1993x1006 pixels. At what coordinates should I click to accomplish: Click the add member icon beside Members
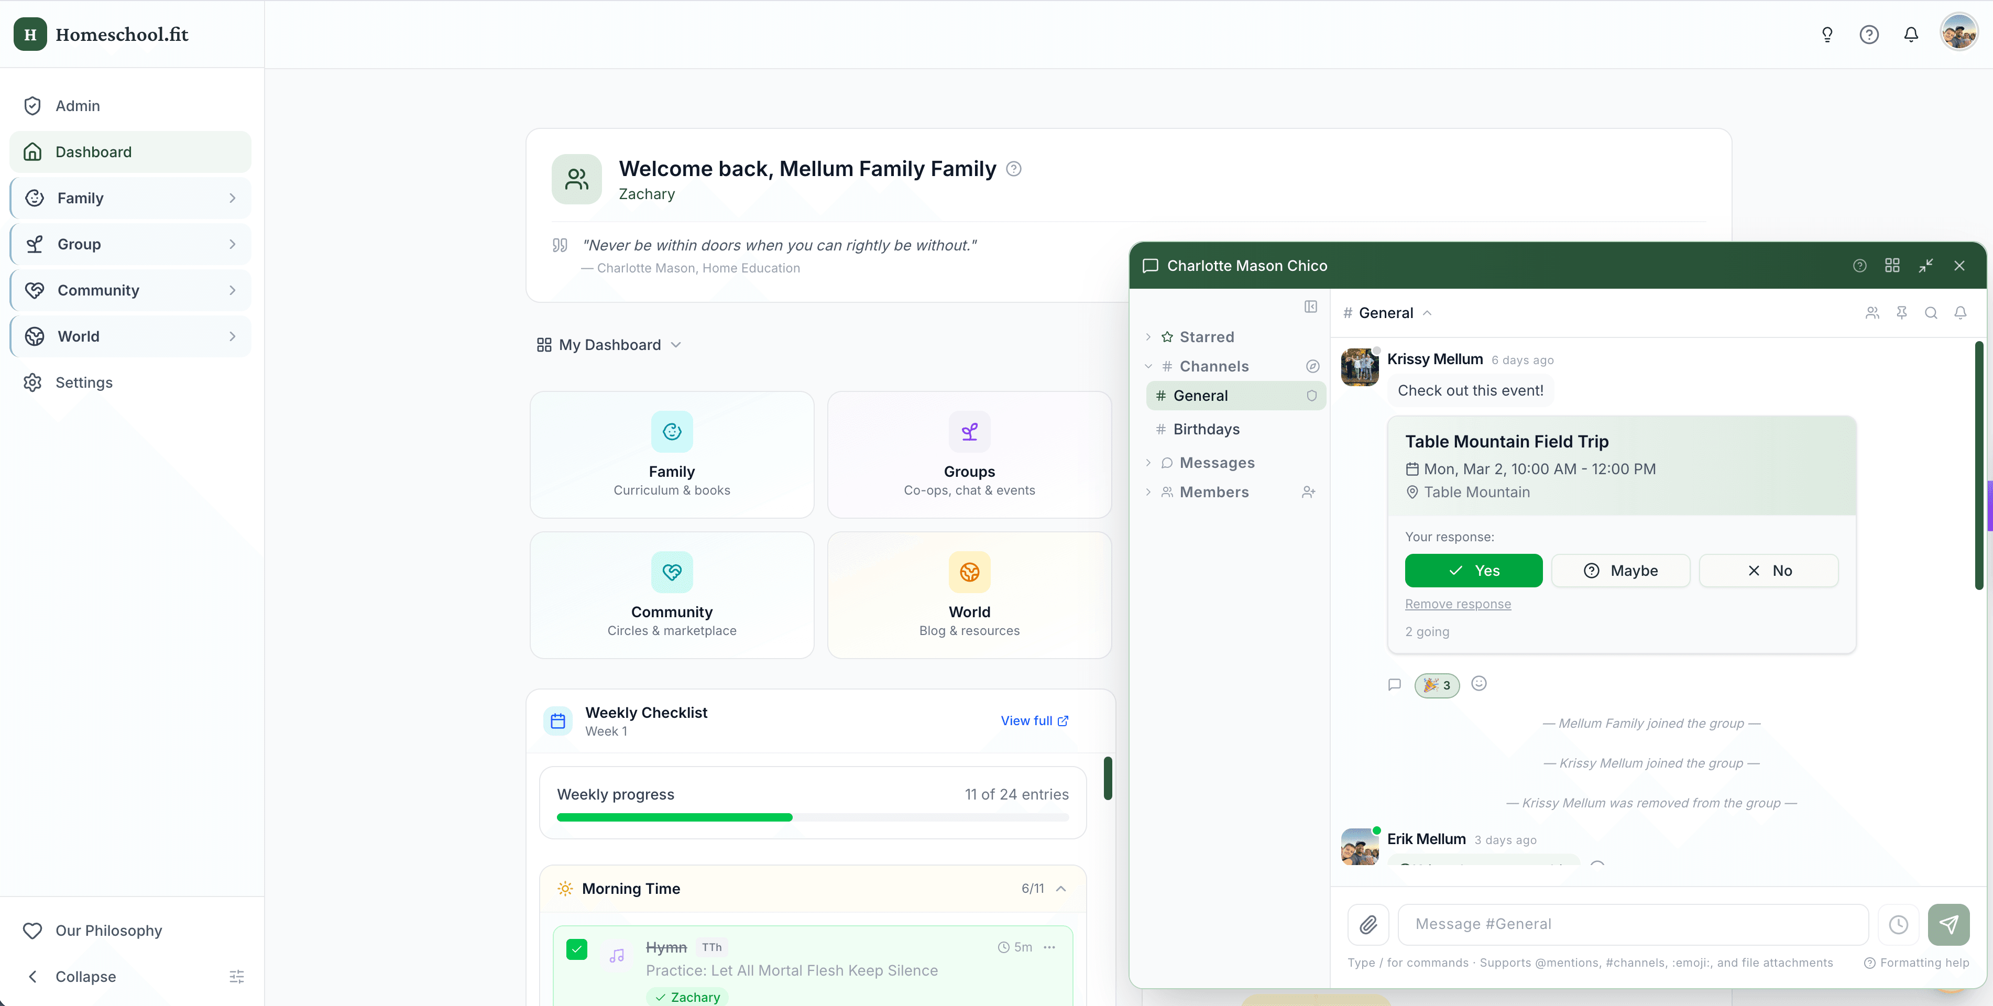(x=1308, y=492)
